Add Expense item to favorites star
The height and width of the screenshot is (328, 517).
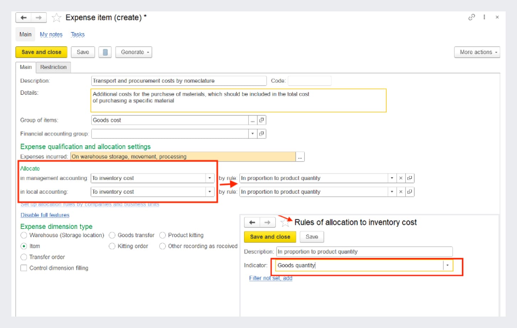point(56,17)
